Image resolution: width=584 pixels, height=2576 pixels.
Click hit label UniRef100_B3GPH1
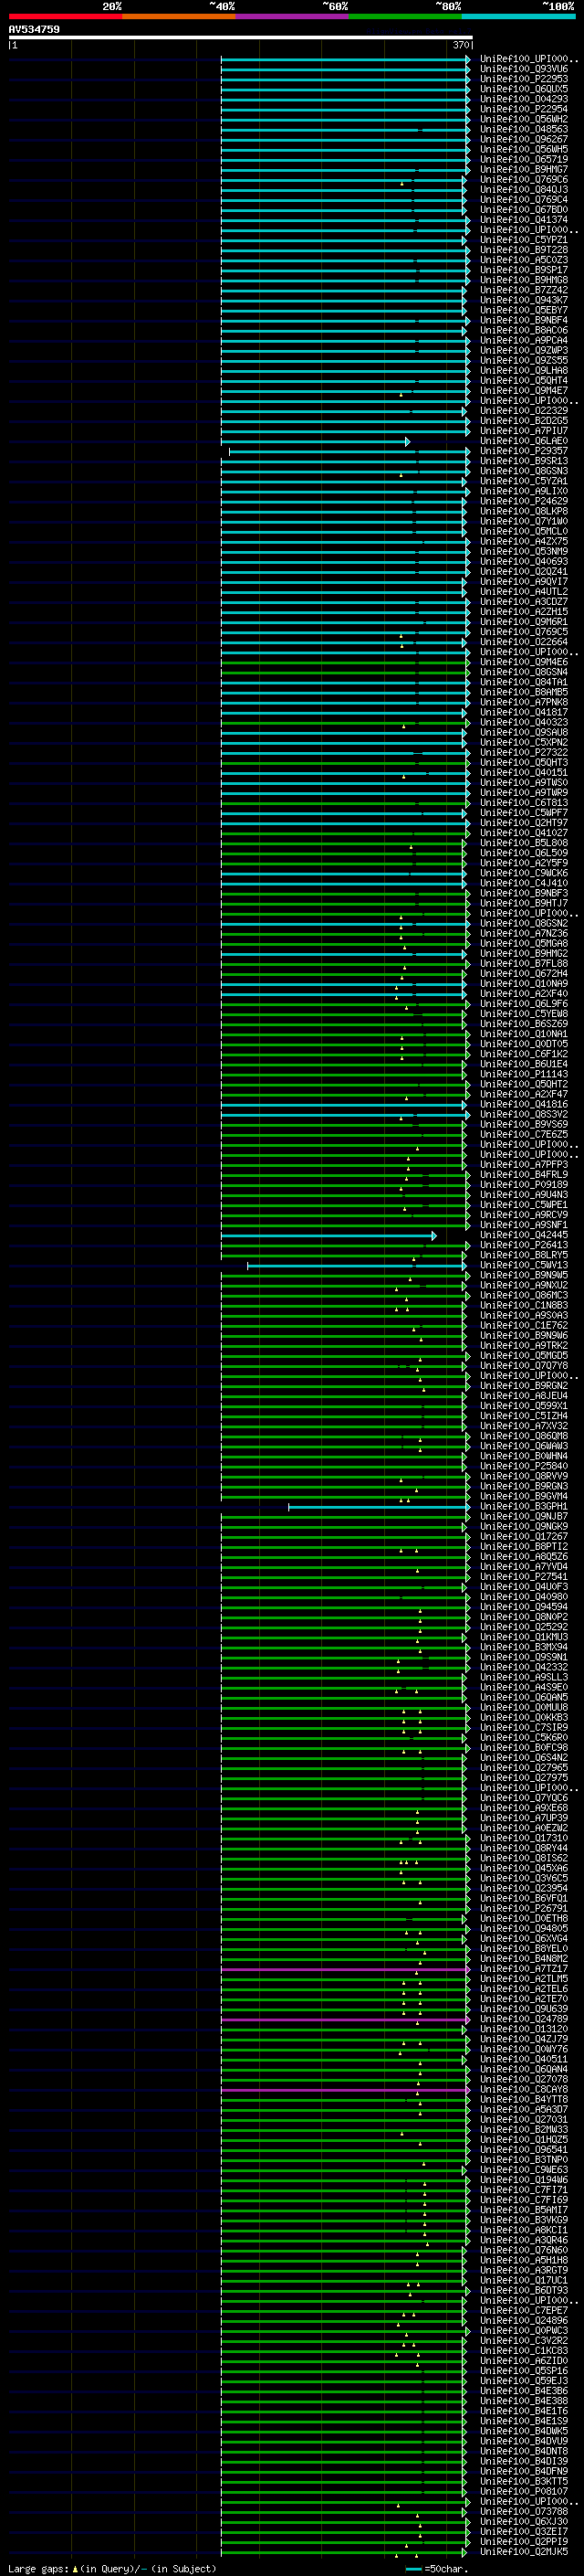point(524,1506)
